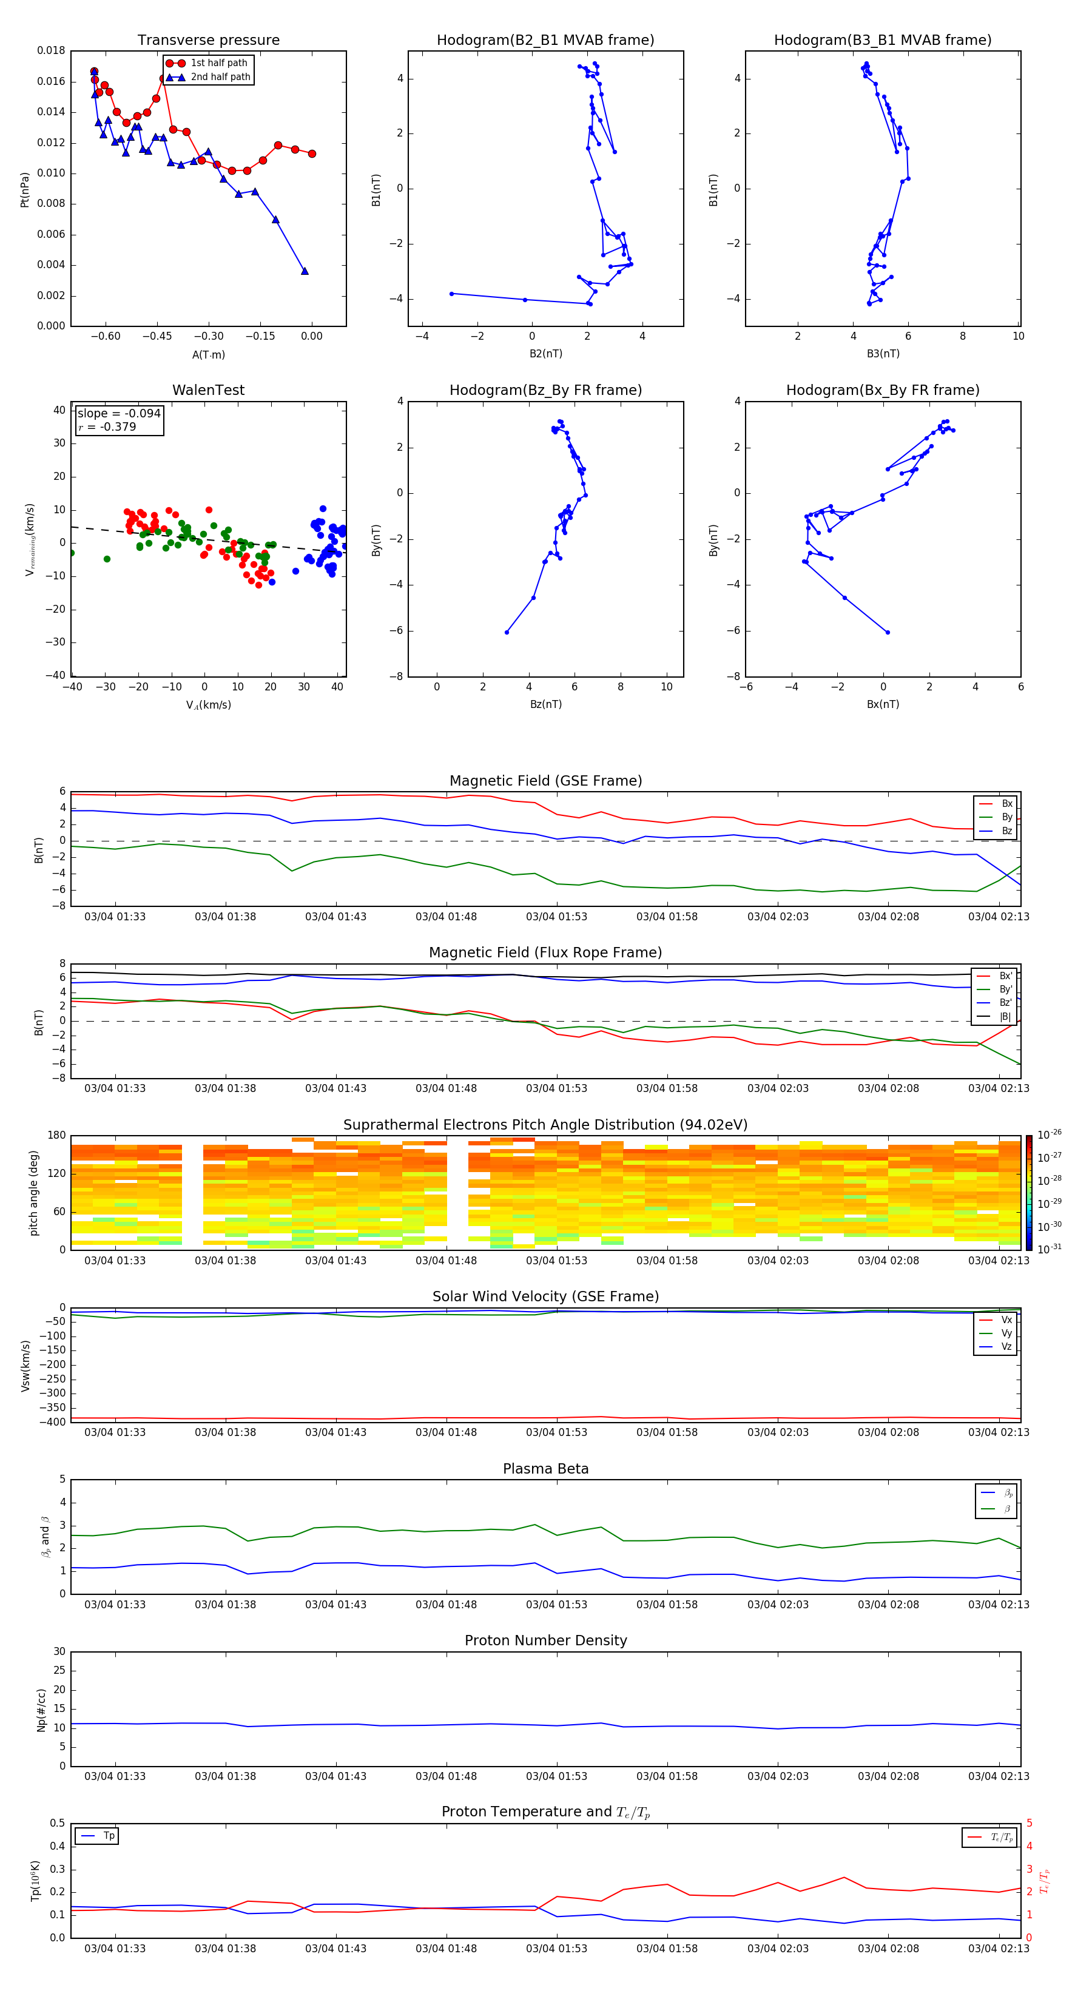Click the |B| entry in Flux Rope legend
This screenshot has width=1092, height=2002.
coord(995,1017)
